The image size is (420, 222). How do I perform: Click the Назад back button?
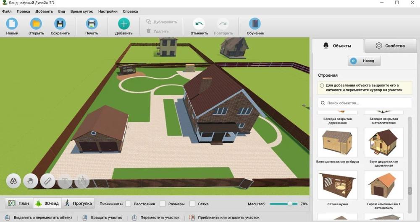(x=364, y=61)
